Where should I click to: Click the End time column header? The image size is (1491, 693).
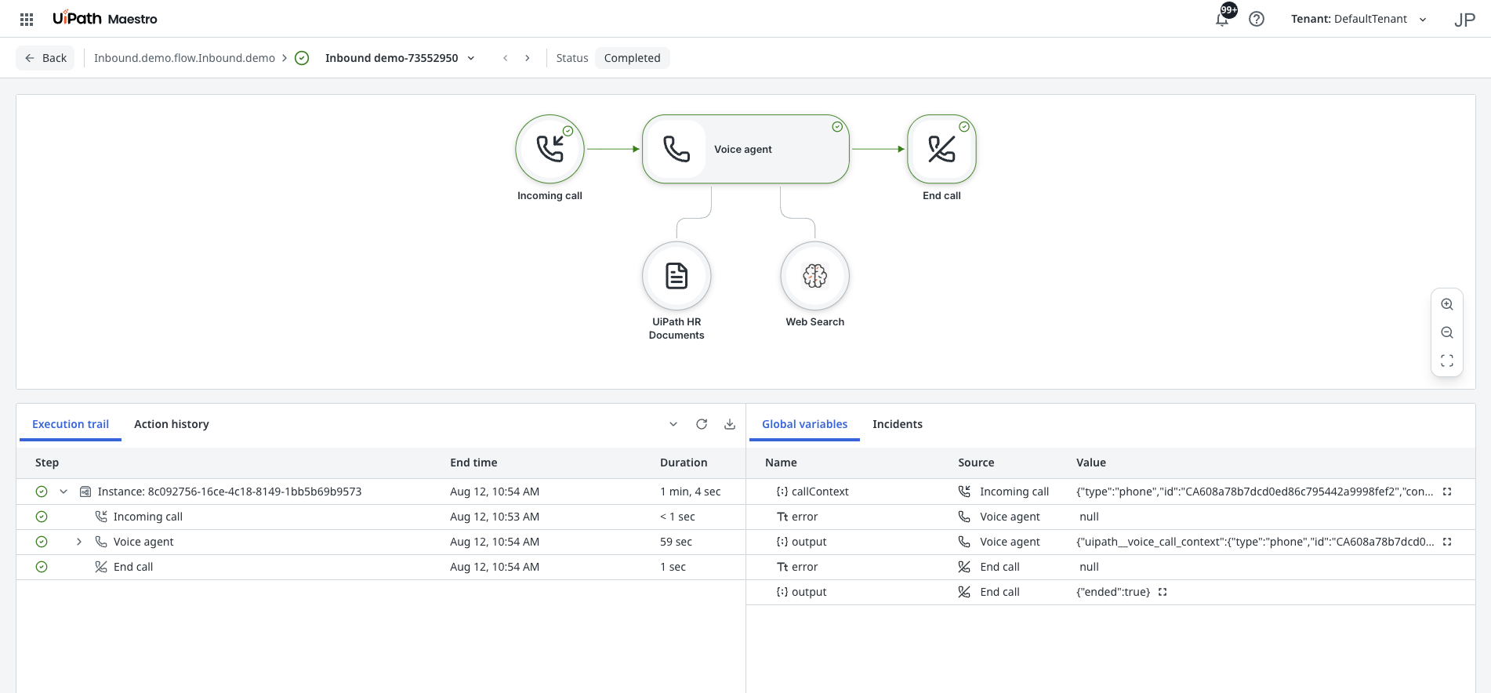tap(473, 463)
